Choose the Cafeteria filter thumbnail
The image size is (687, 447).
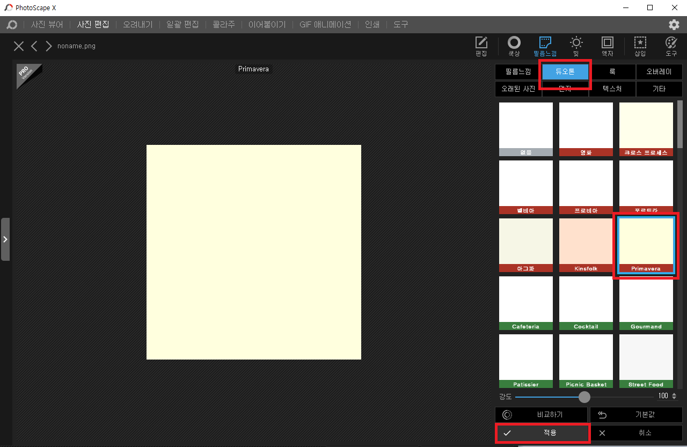click(526, 303)
